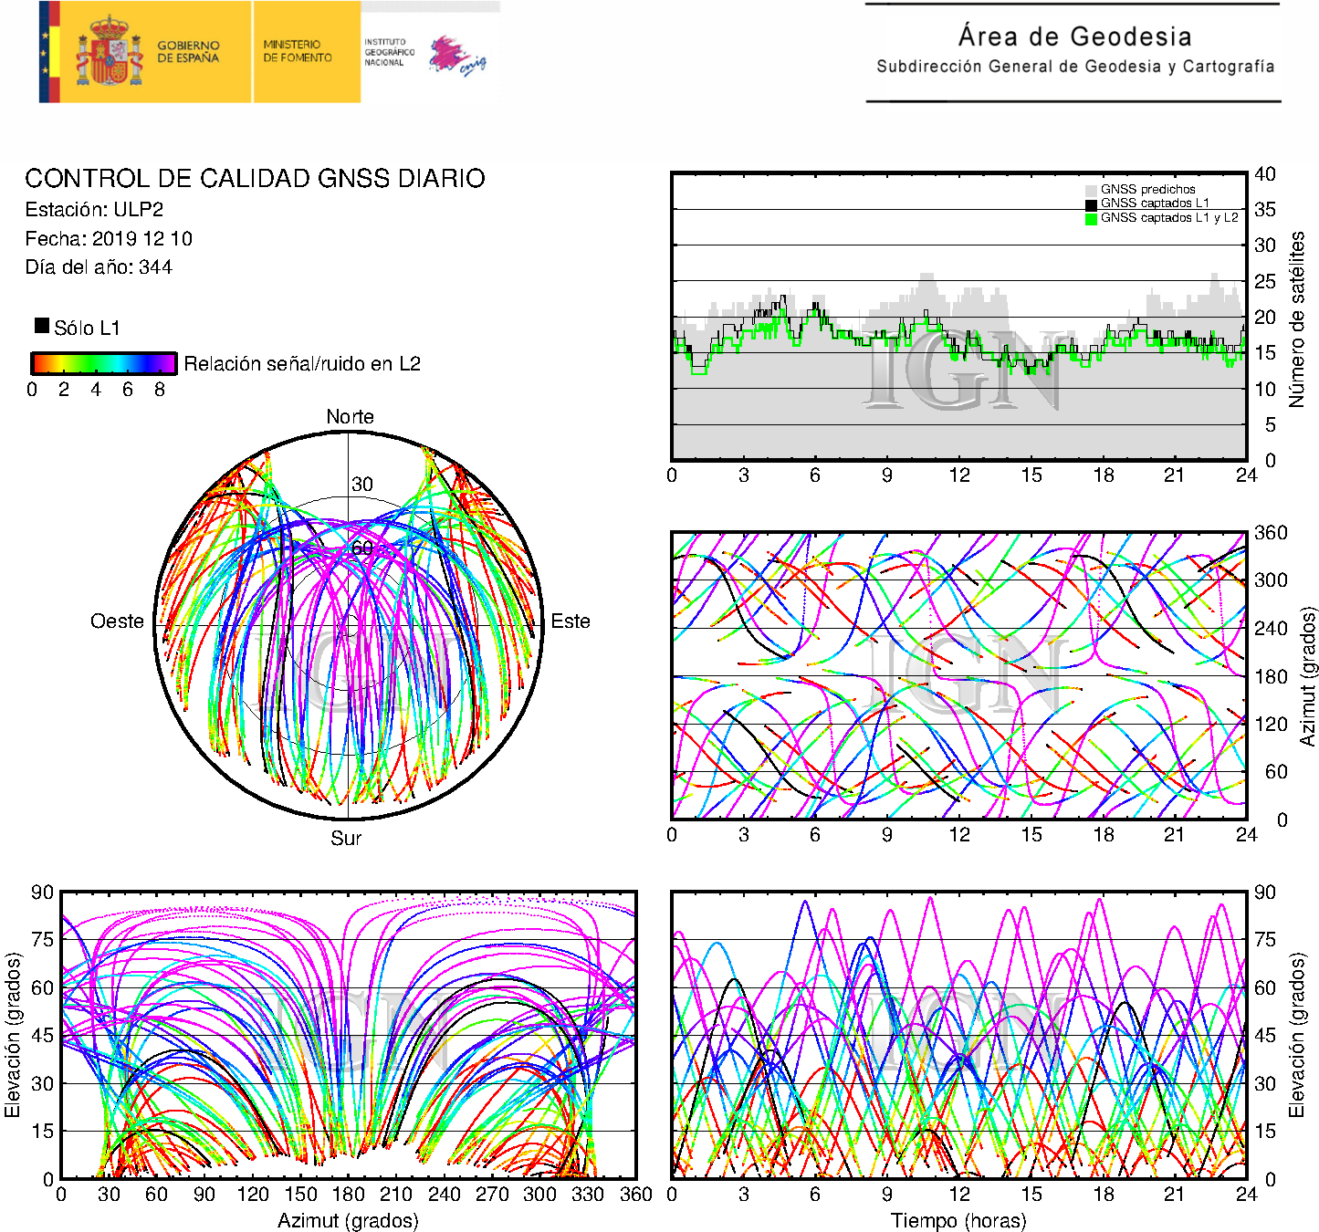Click the Fecha: 2019 12 10 line
1319x1232 pixels.
(x=109, y=239)
